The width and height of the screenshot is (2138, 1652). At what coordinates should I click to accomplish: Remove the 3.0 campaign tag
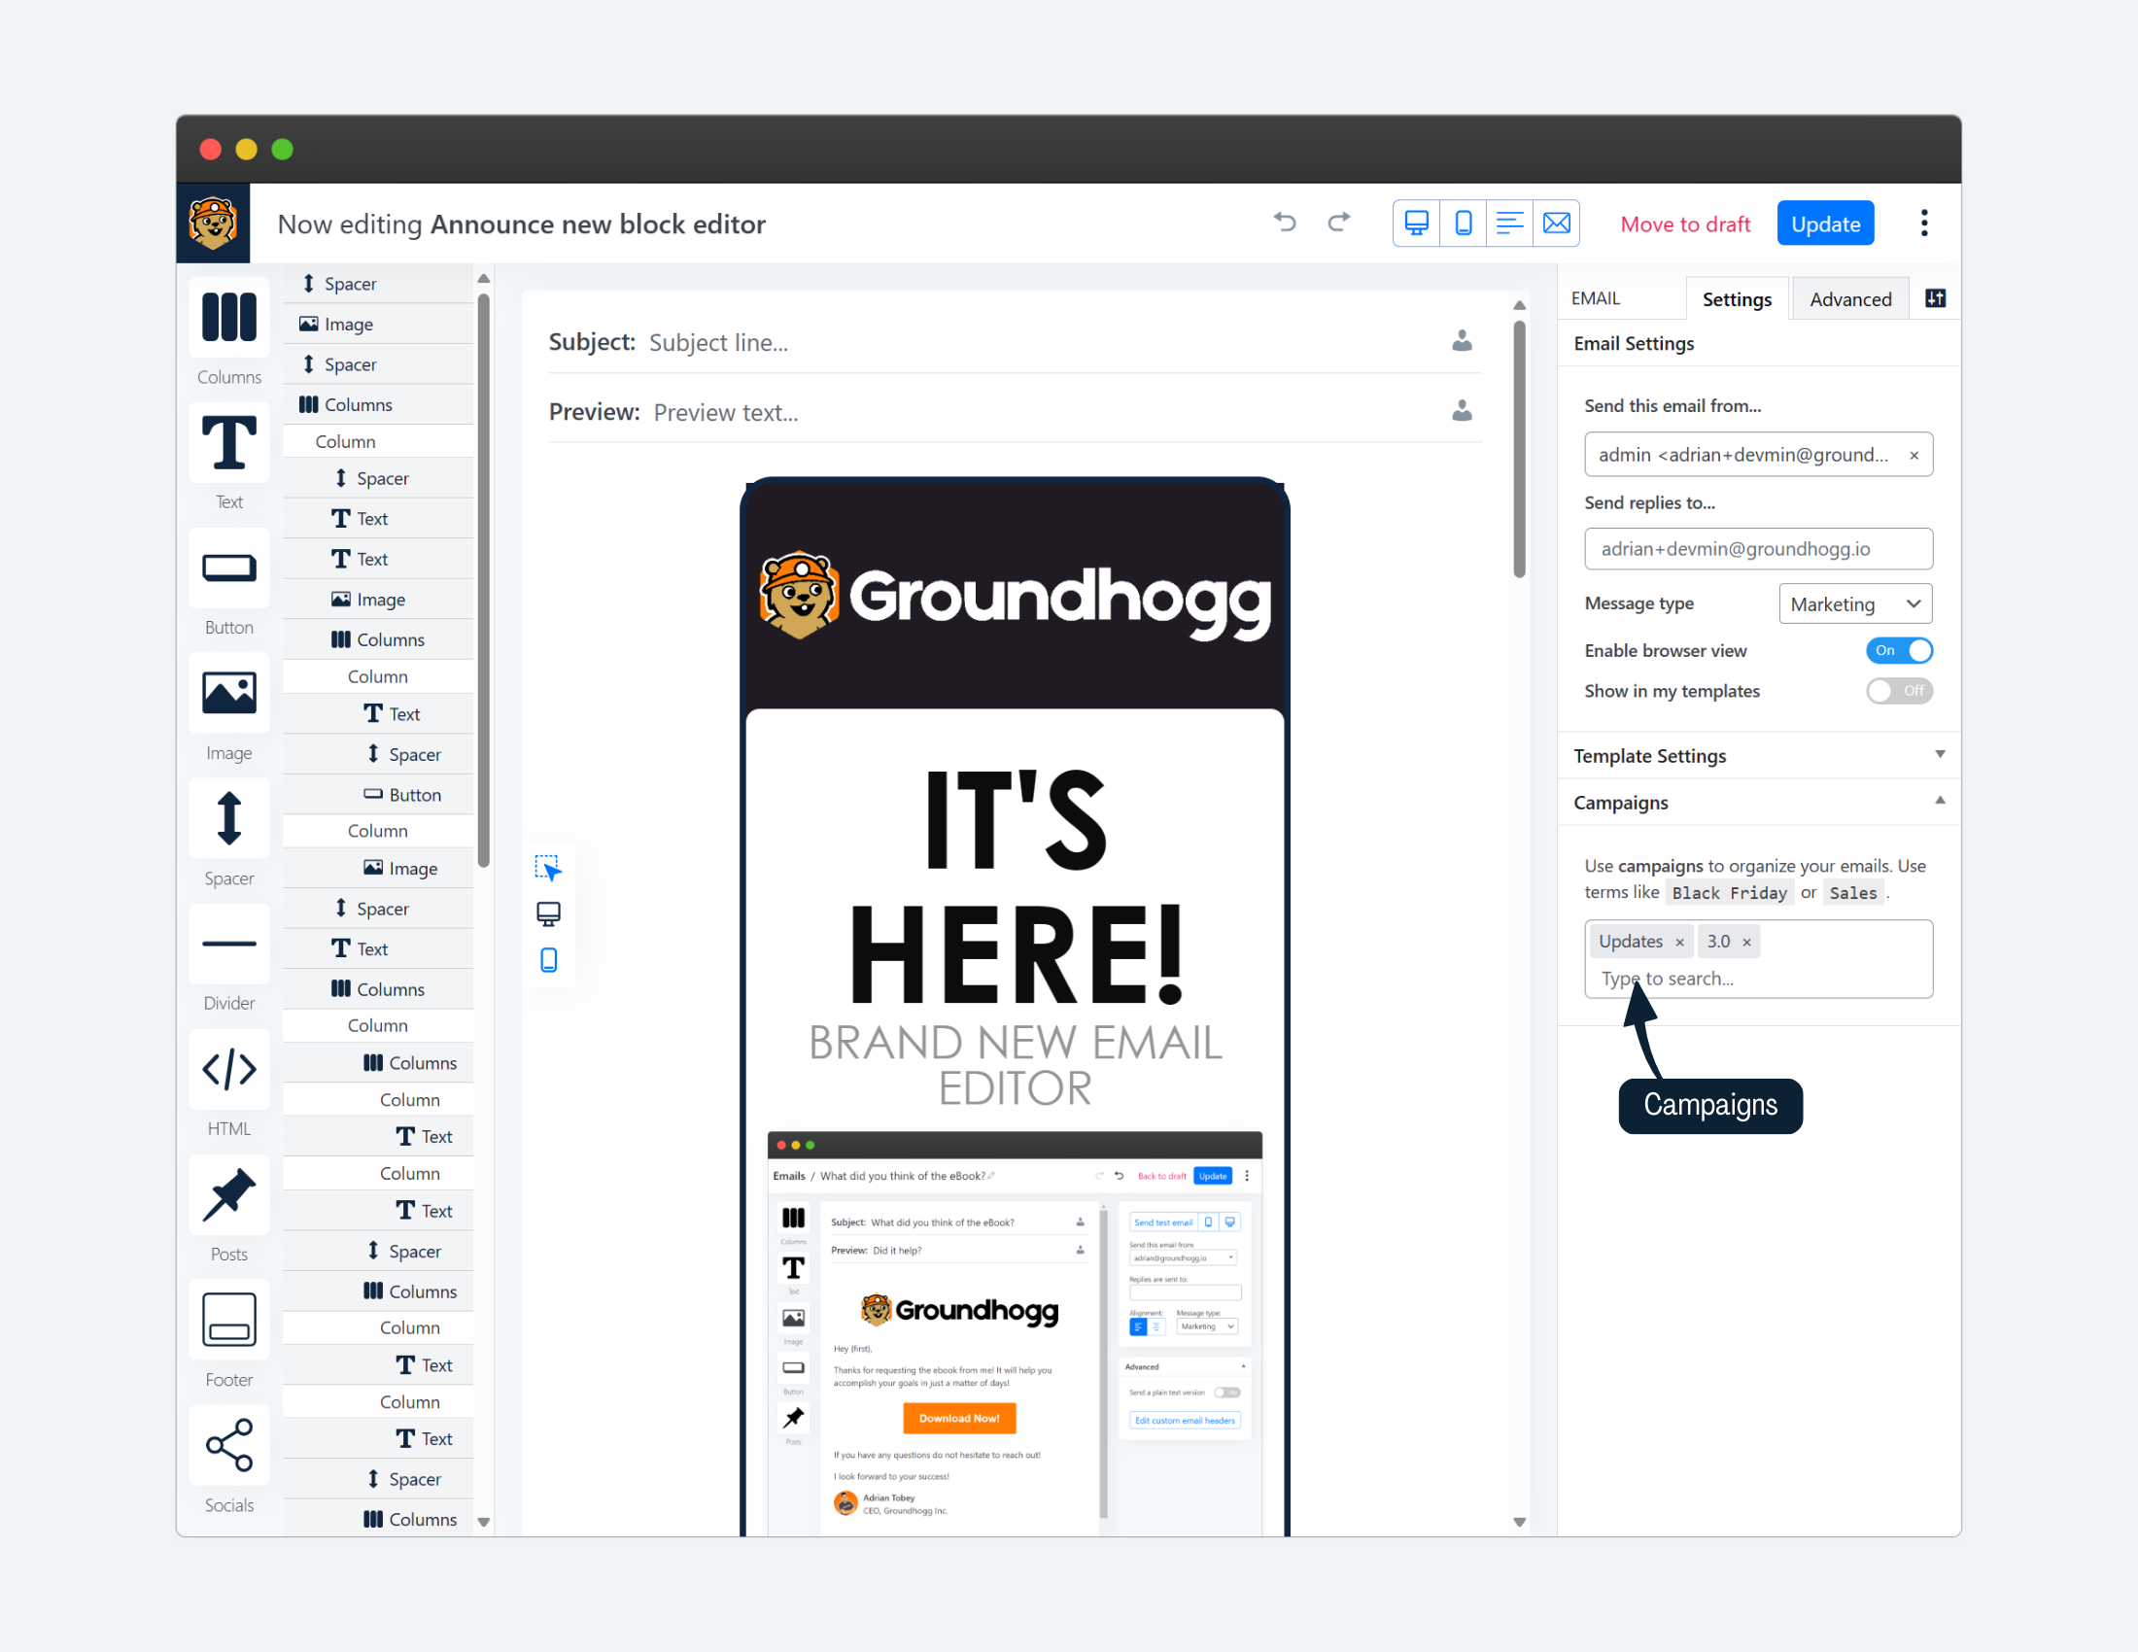pyautogui.click(x=1746, y=943)
